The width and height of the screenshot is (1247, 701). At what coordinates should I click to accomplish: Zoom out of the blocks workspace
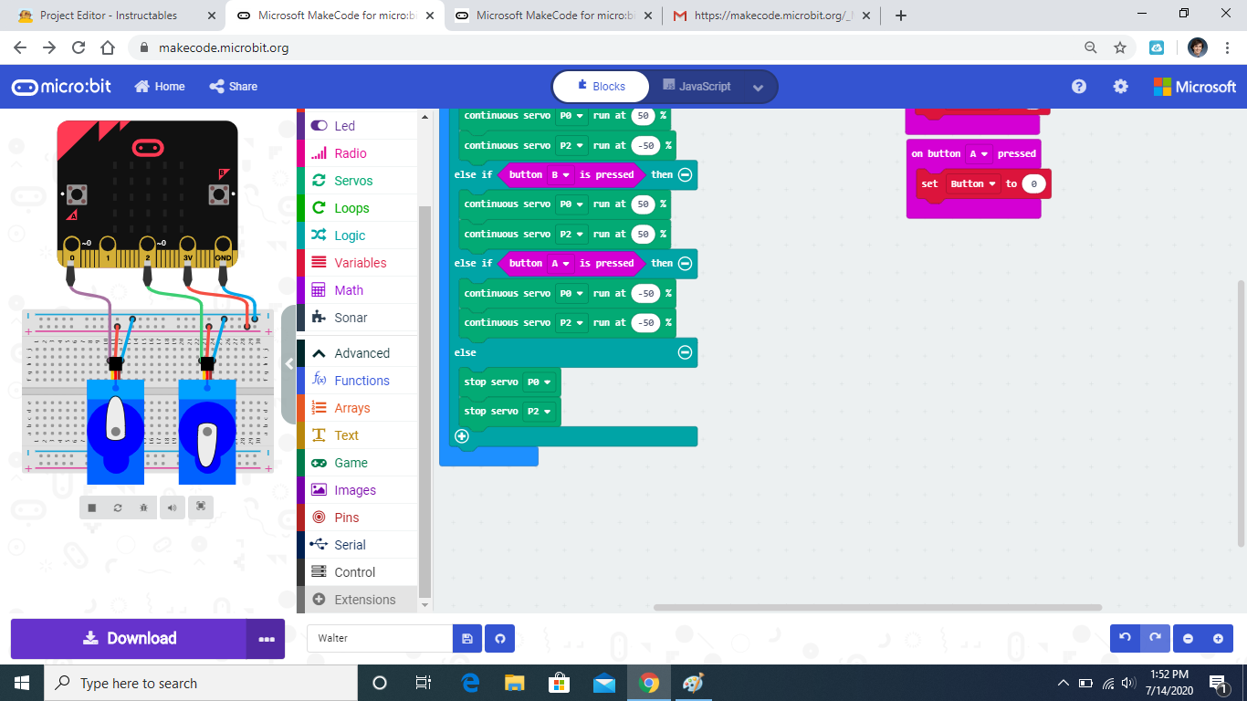click(1188, 639)
